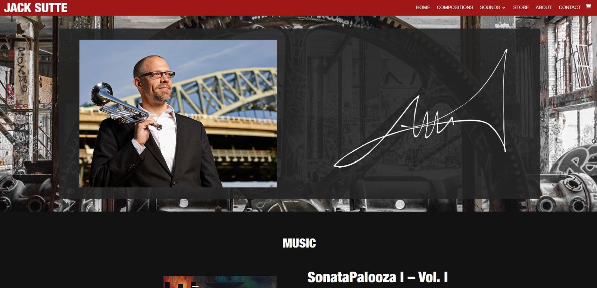Click the MUSIC section heading
This screenshot has width=597, height=288.
pos(299,243)
